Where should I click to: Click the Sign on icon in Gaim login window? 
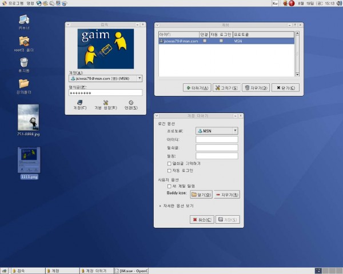point(131,104)
